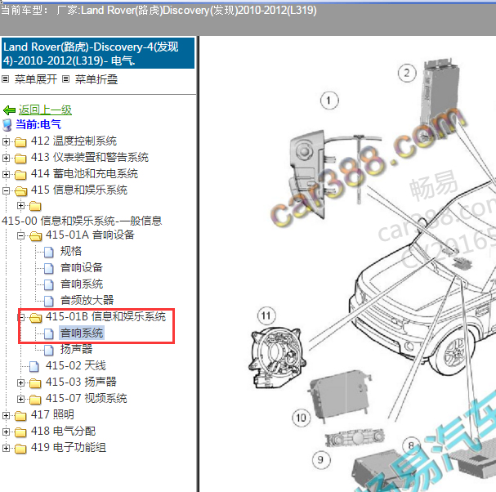Open the 412 温度控制系统 tree item
Viewport: 496px width, 492px height.
click(74, 141)
